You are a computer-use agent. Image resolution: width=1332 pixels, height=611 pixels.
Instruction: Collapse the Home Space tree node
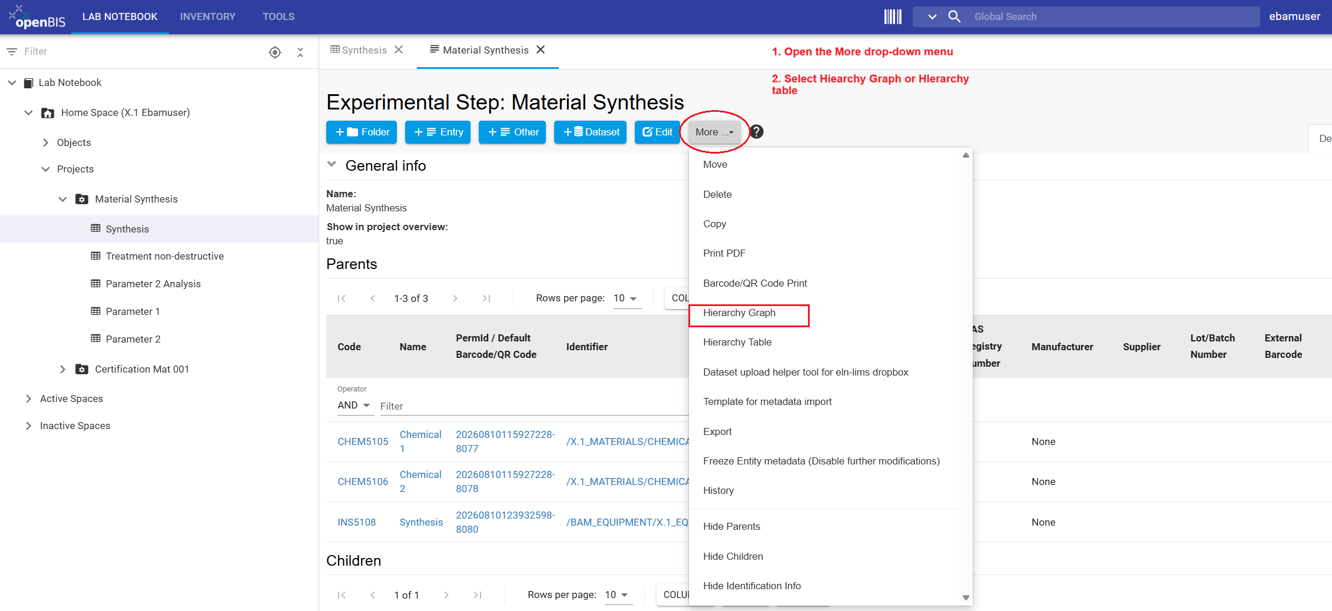tap(28, 112)
